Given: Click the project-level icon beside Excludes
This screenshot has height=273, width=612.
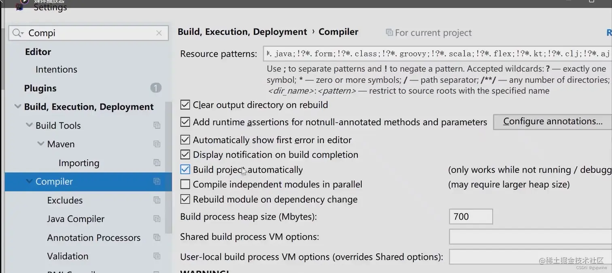Looking at the screenshot, I should [x=157, y=200].
